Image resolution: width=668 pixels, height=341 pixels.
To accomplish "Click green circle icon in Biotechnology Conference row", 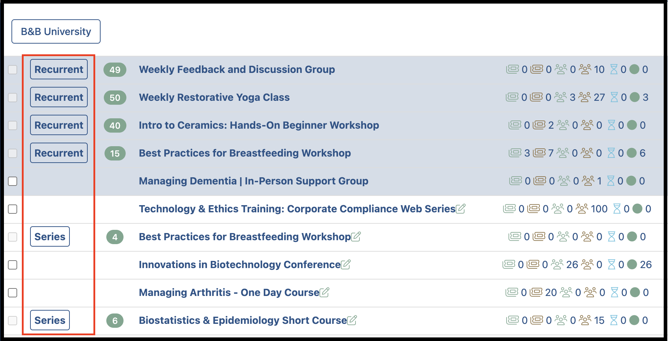I will pyautogui.click(x=632, y=265).
